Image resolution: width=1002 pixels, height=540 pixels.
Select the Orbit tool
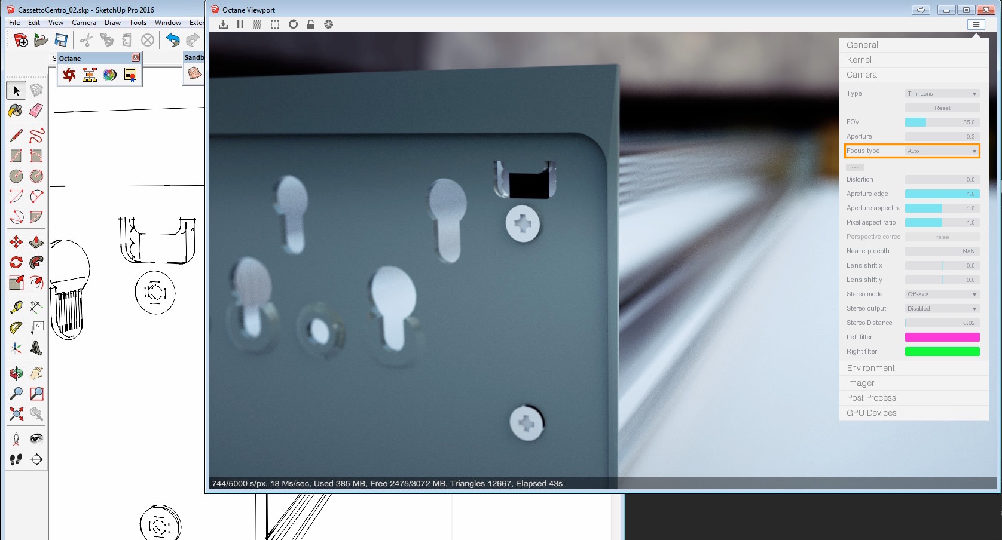click(x=16, y=373)
